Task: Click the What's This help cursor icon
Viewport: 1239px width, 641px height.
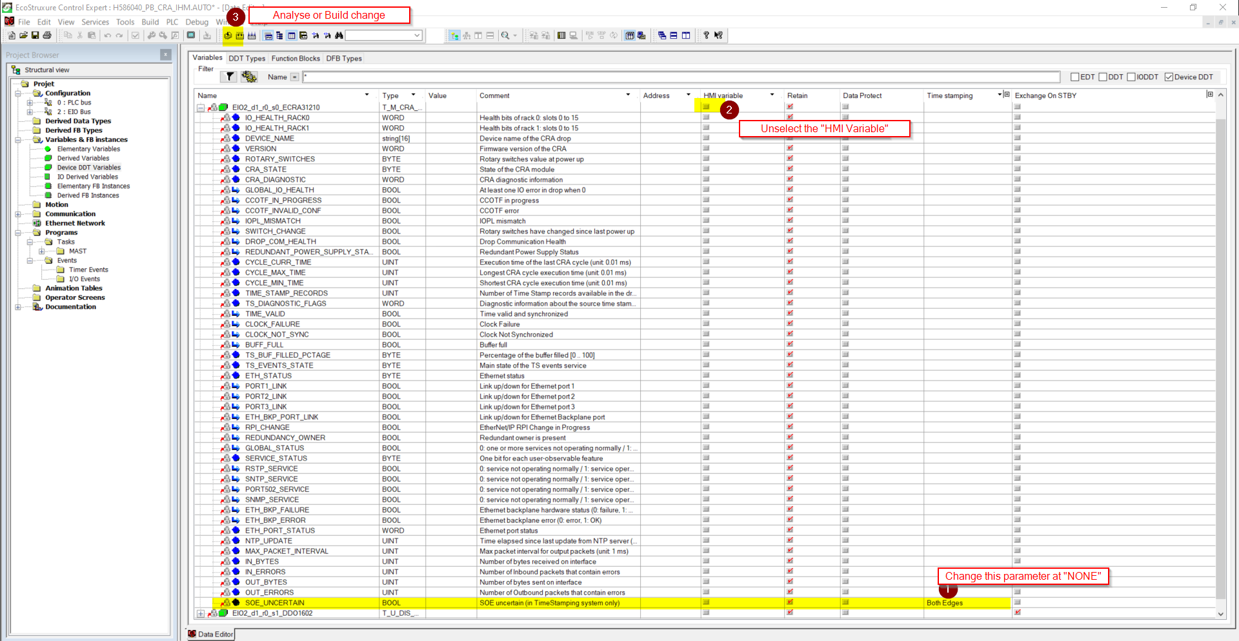Action: pos(718,35)
